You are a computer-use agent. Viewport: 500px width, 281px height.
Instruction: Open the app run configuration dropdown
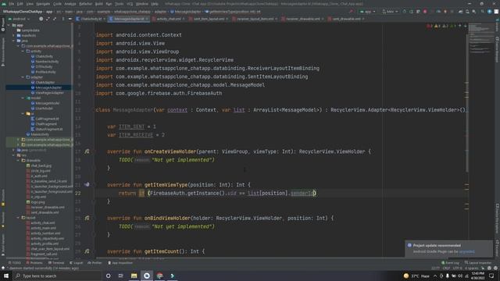(367, 12)
